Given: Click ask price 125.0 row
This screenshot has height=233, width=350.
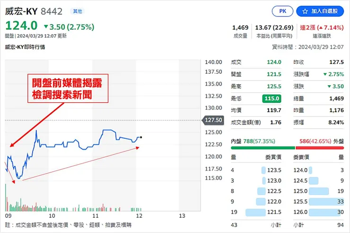Looking at the screenshot, I should [318, 191].
